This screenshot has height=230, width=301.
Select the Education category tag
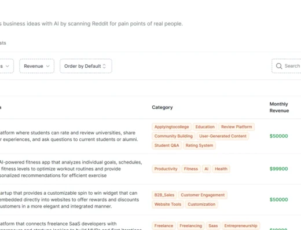click(x=205, y=127)
